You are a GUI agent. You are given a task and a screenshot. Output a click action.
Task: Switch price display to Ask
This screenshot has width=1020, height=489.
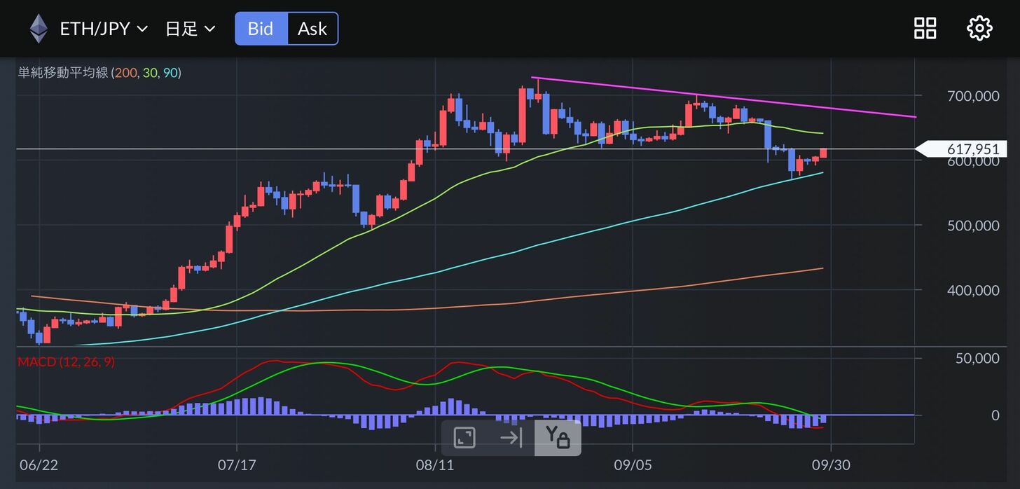coord(312,29)
